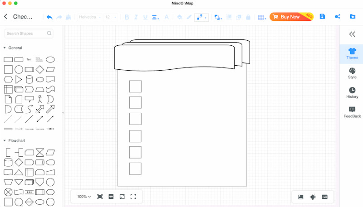363x207 pixels.
Task: Select the ellipse shape in General
Action: pos(50,60)
